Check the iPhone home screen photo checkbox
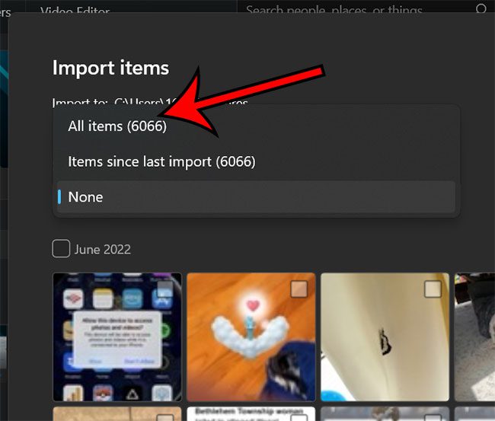The width and height of the screenshot is (495, 421). (165, 289)
